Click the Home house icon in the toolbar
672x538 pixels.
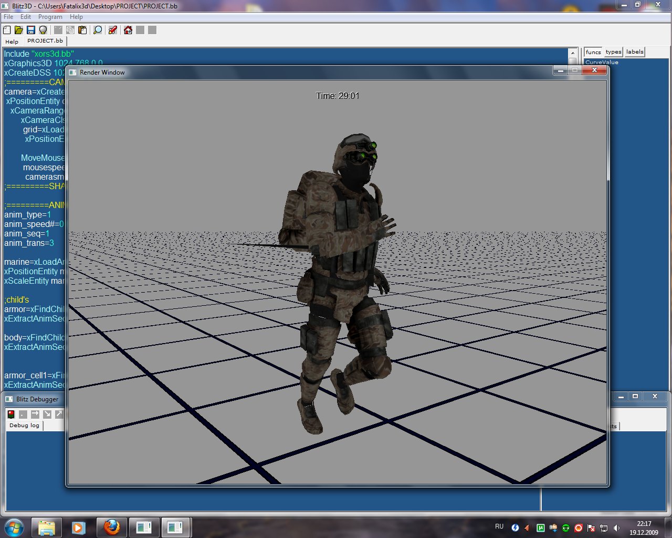pos(128,30)
